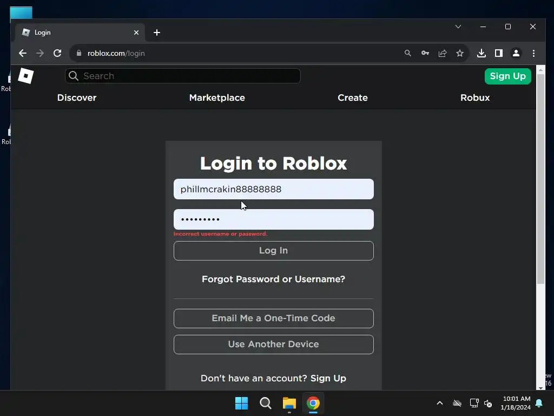Maximize the Chrome window
Screen dimensions: 554x416
point(507,27)
